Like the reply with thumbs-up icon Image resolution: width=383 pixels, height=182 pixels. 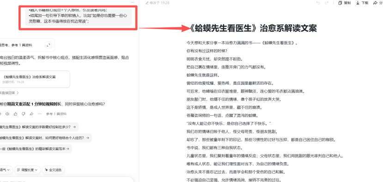coord(15,114)
